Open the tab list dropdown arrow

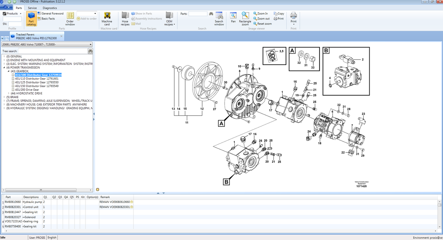click(2, 38)
